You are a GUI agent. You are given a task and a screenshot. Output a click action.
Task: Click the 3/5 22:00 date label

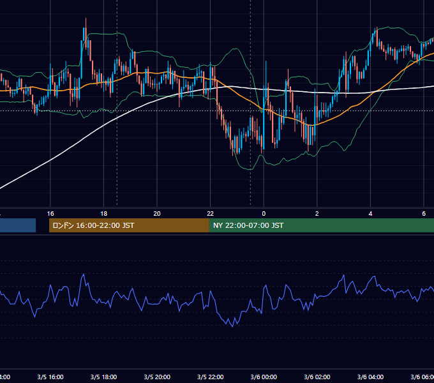[211, 377]
